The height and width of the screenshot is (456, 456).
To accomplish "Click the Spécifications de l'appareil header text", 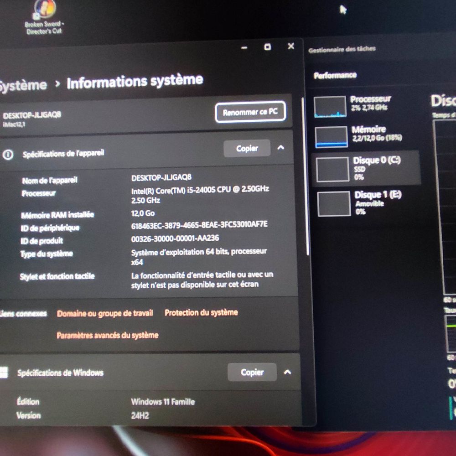I will pyautogui.click(x=63, y=153).
